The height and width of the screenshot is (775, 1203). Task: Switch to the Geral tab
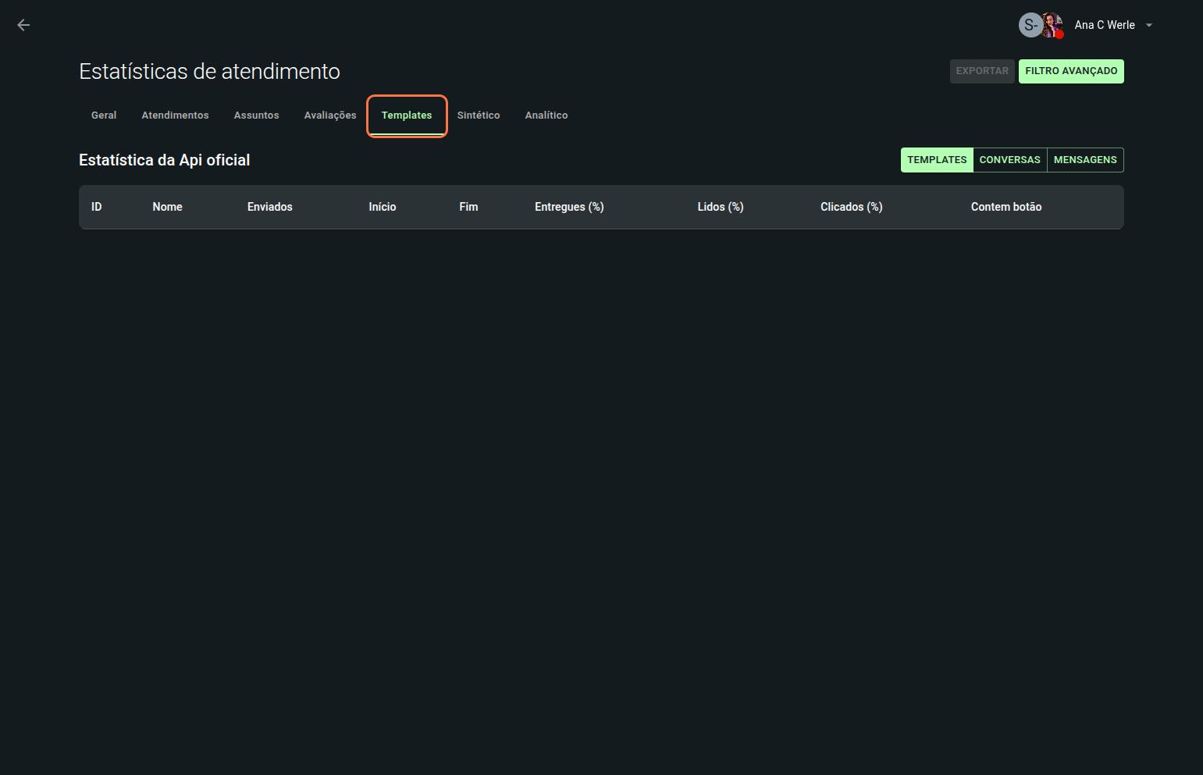tap(104, 116)
